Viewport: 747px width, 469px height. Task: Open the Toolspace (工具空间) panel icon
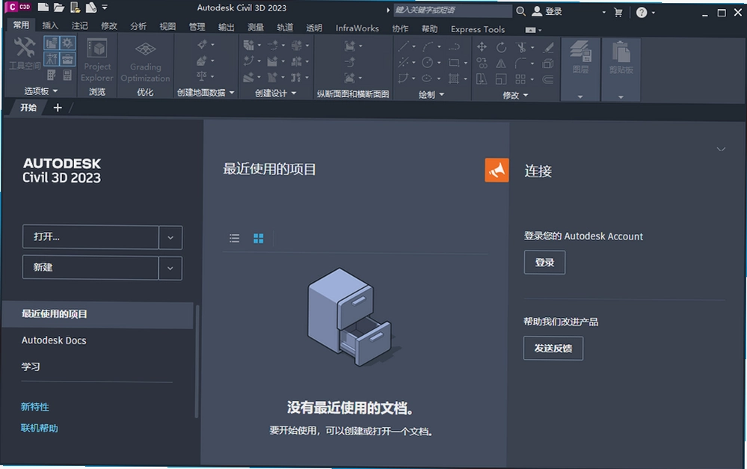25,53
